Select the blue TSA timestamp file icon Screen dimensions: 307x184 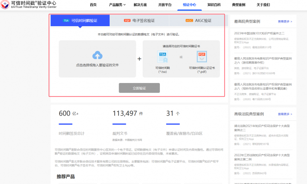[x=162, y=57]
